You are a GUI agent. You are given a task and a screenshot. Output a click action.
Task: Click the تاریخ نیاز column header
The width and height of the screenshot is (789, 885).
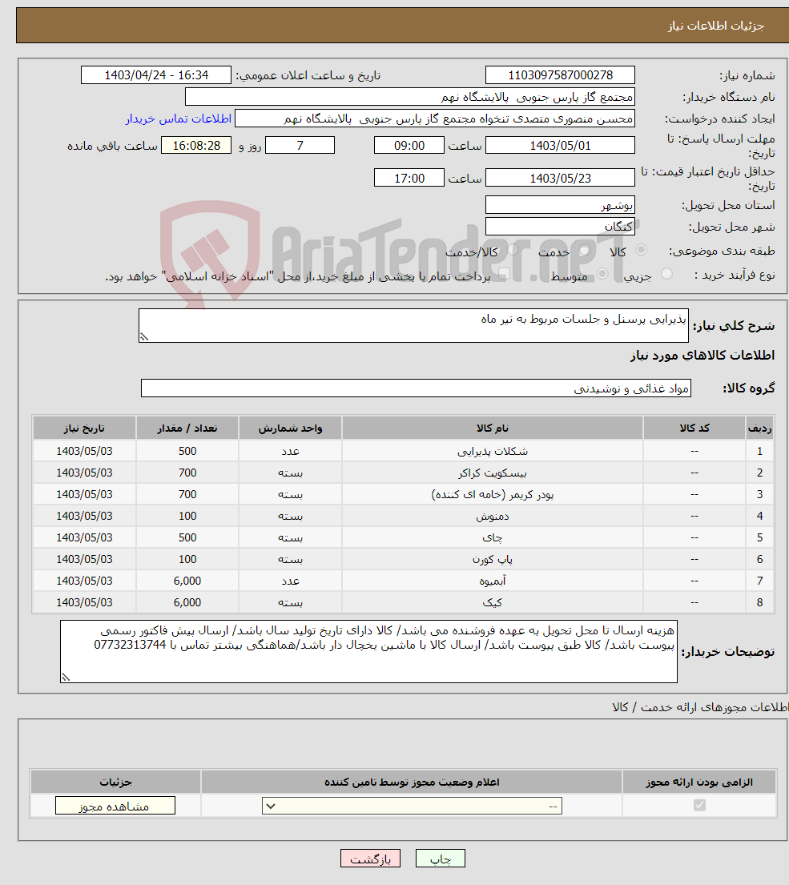pos(84,428)
